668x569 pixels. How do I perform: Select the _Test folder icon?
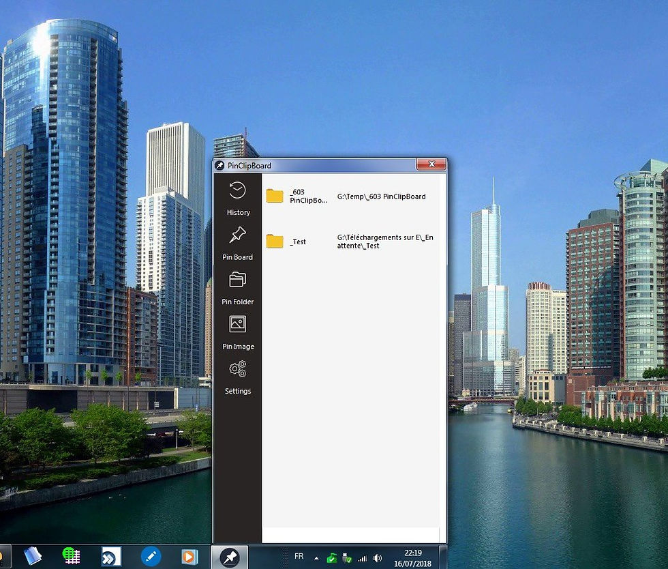(x=275, y=242)
